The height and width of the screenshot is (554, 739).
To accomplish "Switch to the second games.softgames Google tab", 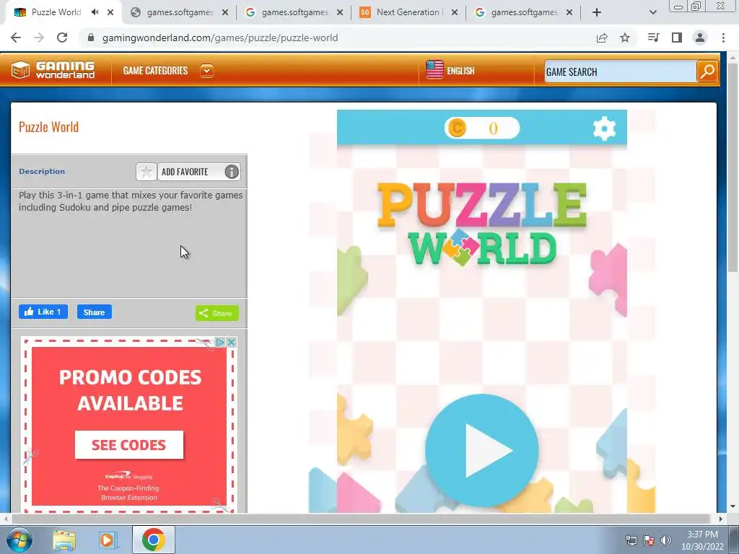I will point(294,12).
